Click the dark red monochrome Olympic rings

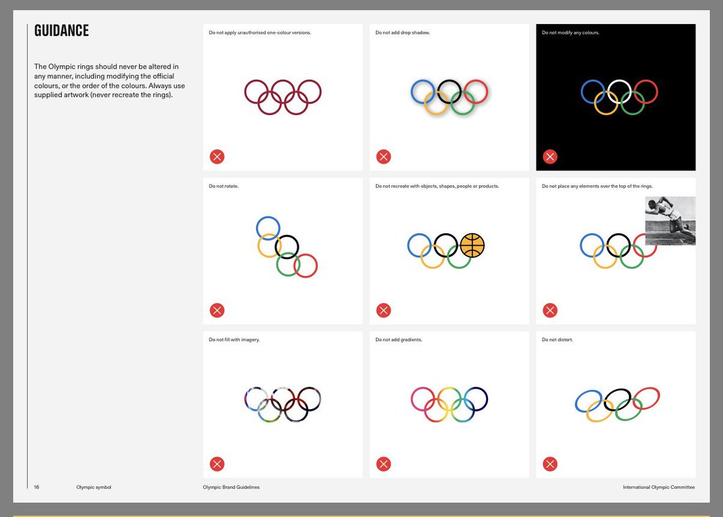pyautogui.click(x=283, y=93)
